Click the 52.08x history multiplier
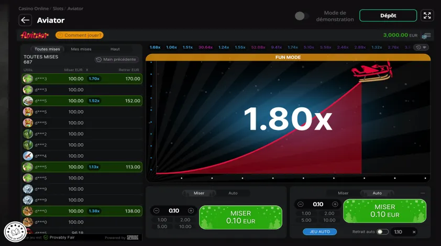This screenshot has width=441, height=246. coord(258,47)
